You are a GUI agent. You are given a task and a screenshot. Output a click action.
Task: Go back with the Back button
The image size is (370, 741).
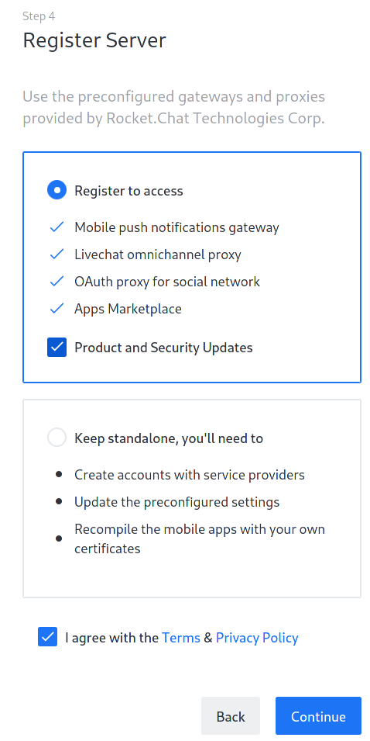click(x=231, y=716)
